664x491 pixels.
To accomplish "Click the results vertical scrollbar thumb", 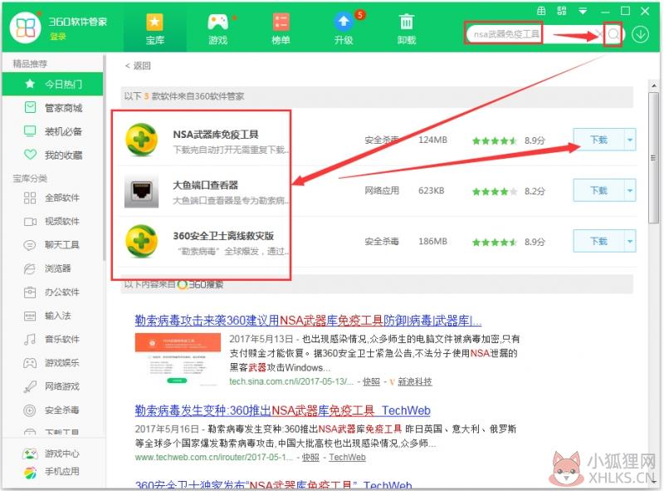I will [653, 157].
